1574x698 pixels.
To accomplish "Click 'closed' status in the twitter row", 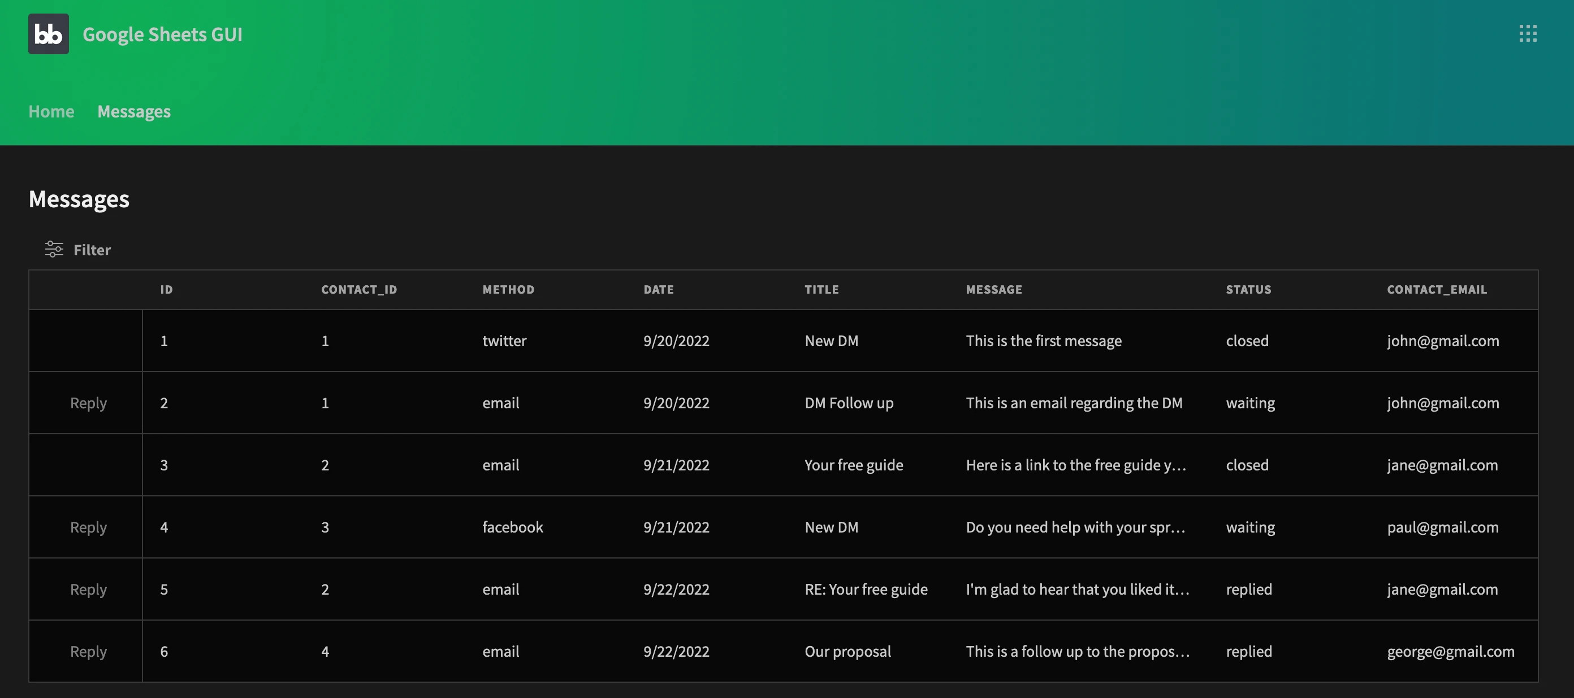I will (x=1247, y=341).
